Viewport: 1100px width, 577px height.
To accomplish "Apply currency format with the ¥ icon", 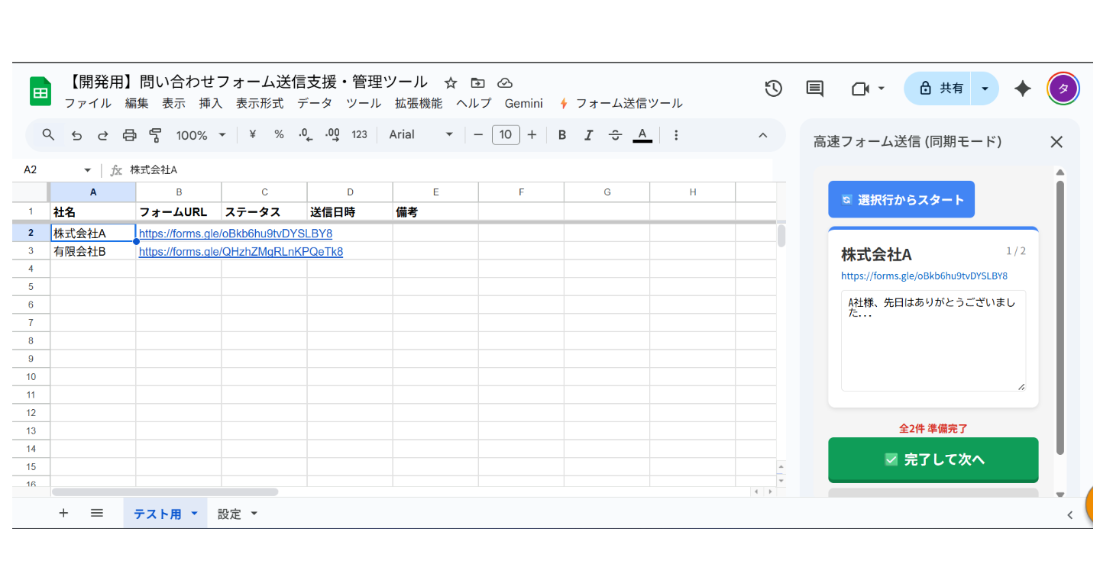I will point(252,134).
